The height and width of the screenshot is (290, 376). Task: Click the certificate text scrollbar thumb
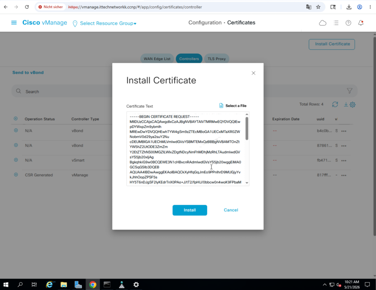coord(247,128)
